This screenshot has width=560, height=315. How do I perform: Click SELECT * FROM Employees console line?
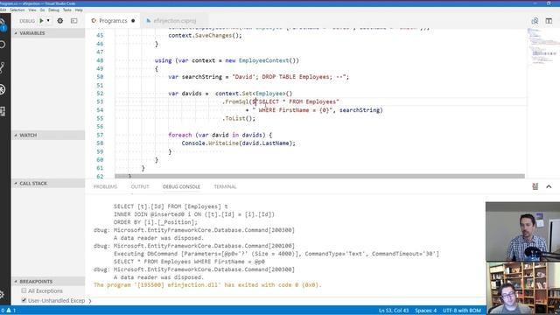[x=189, y=262]
